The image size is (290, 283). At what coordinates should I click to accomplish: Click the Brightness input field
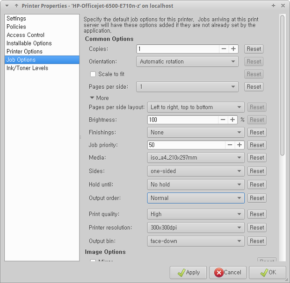183,120
